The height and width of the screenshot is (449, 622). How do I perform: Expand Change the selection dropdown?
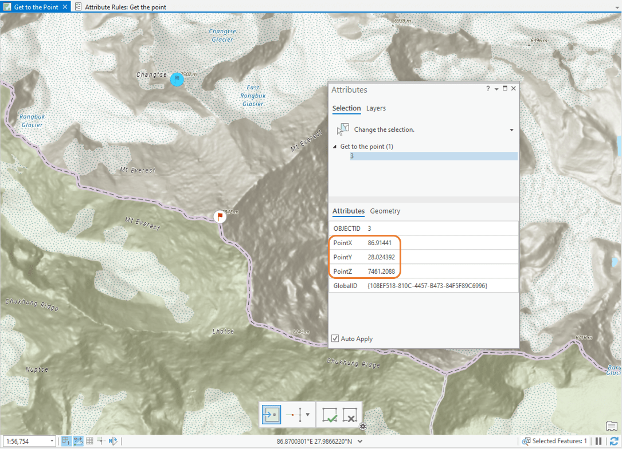click(x=511, y=130)
